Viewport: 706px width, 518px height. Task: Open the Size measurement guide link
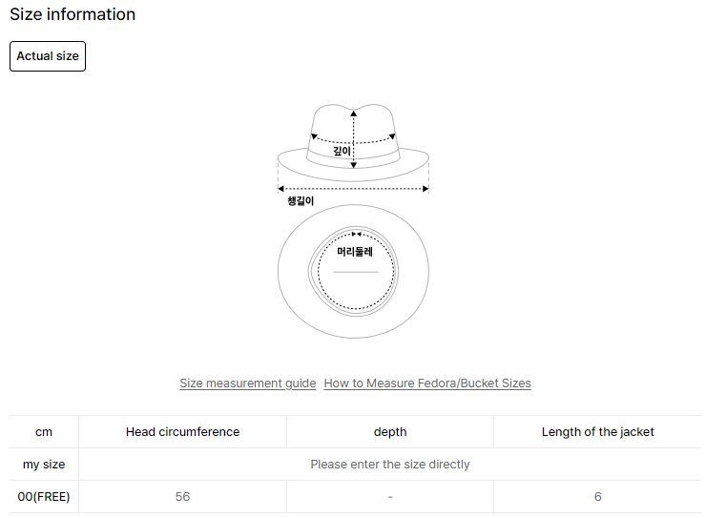click(247, 383)
